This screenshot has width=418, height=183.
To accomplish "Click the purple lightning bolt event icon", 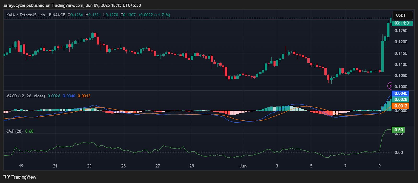I will [390, 86].
